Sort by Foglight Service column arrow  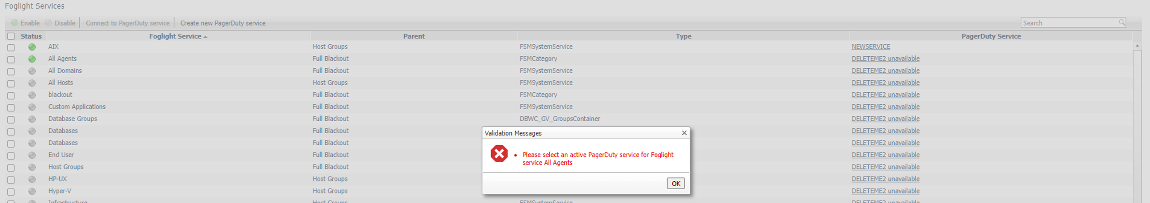205,37
